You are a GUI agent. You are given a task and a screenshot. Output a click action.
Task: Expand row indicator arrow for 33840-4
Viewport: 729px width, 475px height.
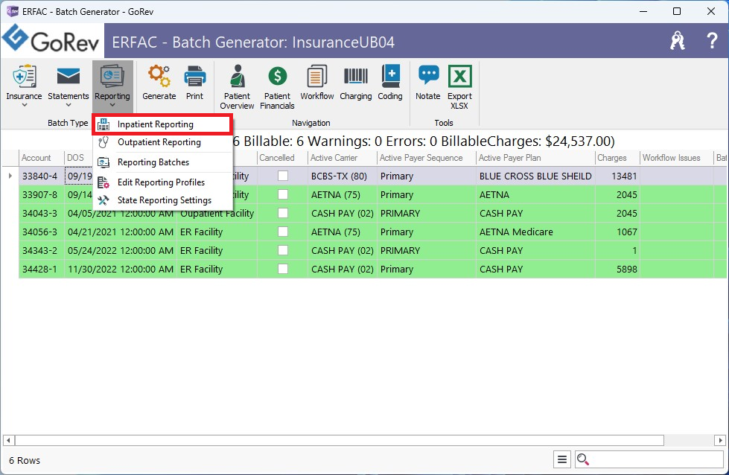pos(10,176)
